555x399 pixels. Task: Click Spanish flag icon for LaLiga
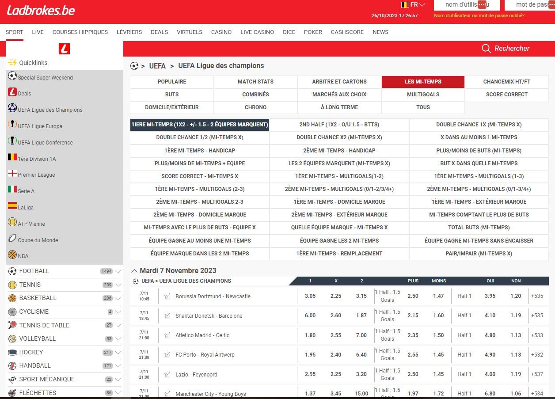point(12,205)
